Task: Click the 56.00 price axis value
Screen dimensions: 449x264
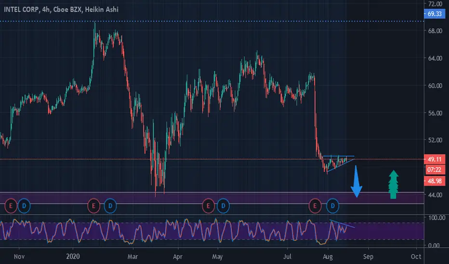Action: (435, 113)
